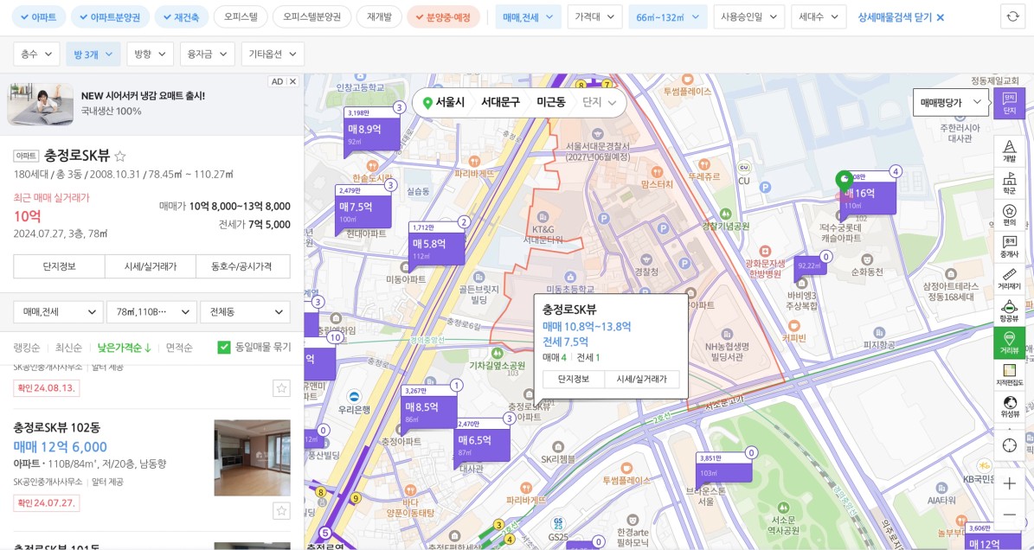
Task: Sort listings by 면적순
Action: [x=179, y=347]
